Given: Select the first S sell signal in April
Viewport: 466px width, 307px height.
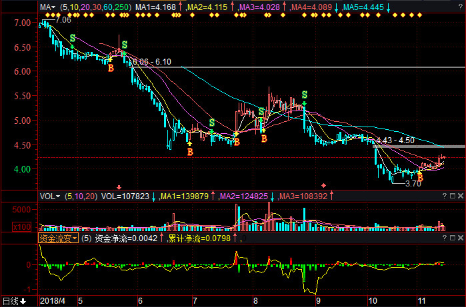Looking at the screenshot, I should [72, 40].
